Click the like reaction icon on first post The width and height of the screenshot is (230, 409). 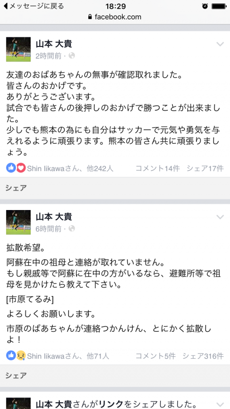[11, 168]
